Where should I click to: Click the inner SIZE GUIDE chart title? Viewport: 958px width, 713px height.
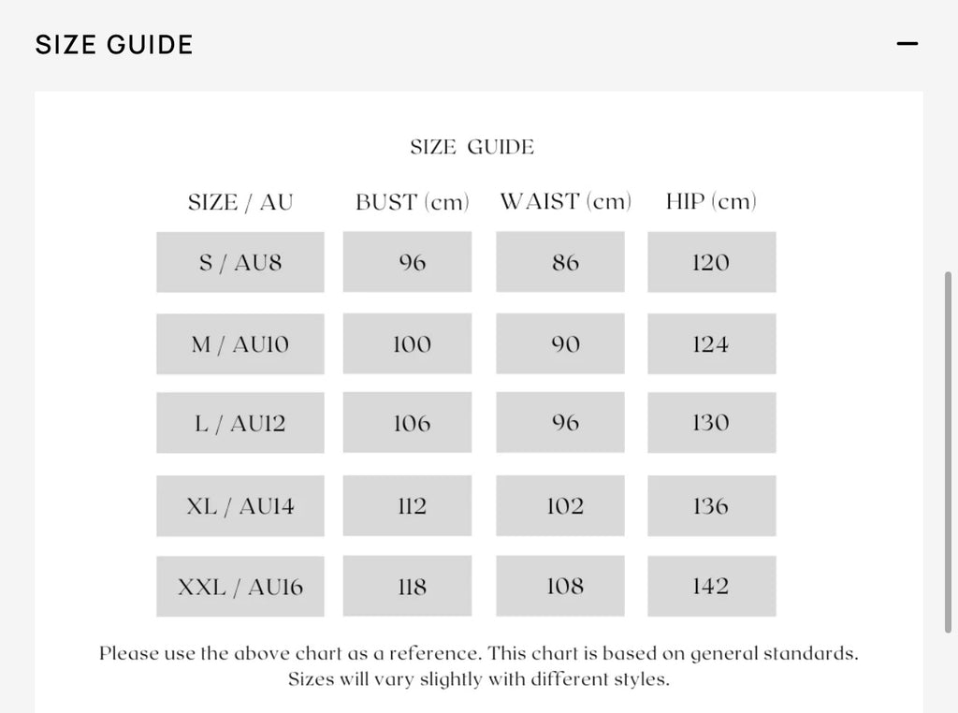pyautogui.click(x=472, y=147)
